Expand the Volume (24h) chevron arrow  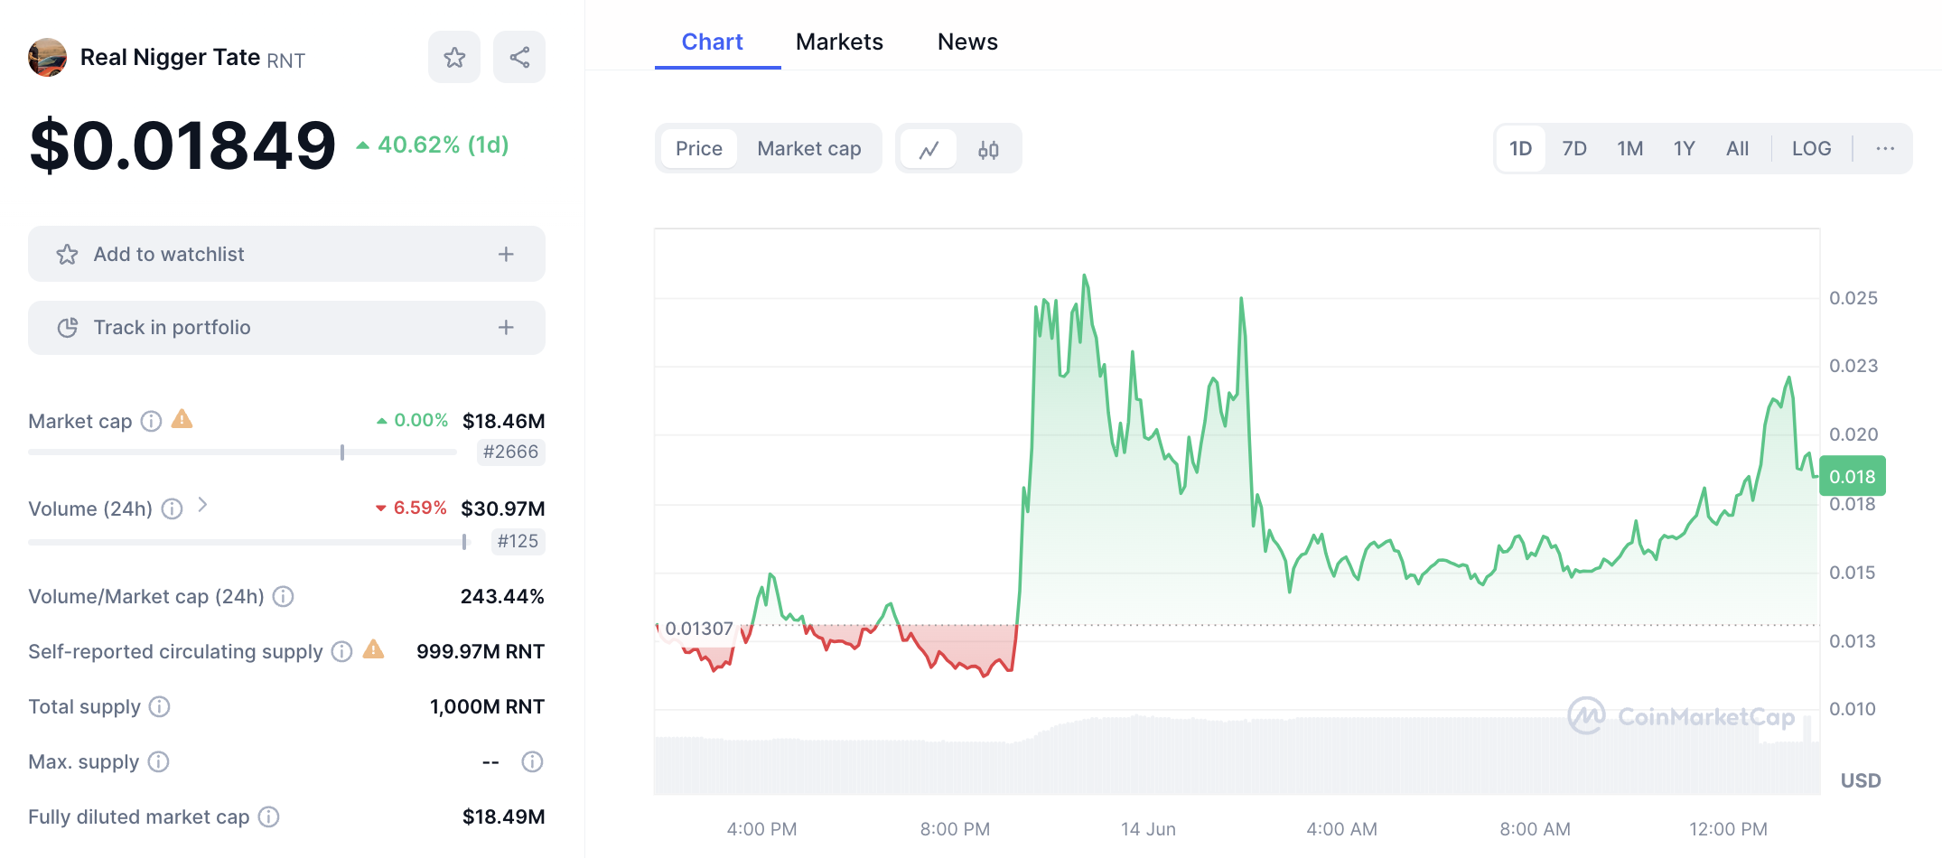click(203, 505)
